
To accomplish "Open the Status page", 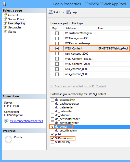I will pyautogui.click(x=12, y=32).
